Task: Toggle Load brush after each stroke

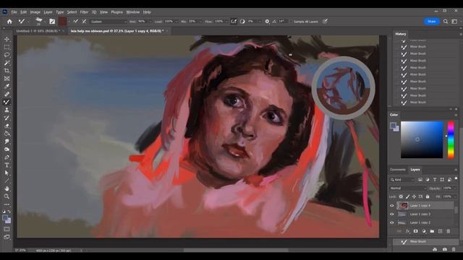Action: pyautogui.click(x=75, y=22)
